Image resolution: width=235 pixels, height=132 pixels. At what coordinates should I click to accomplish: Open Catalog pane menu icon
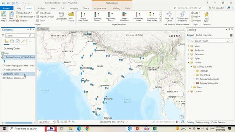pyautogui.click(x=231, y=35)
